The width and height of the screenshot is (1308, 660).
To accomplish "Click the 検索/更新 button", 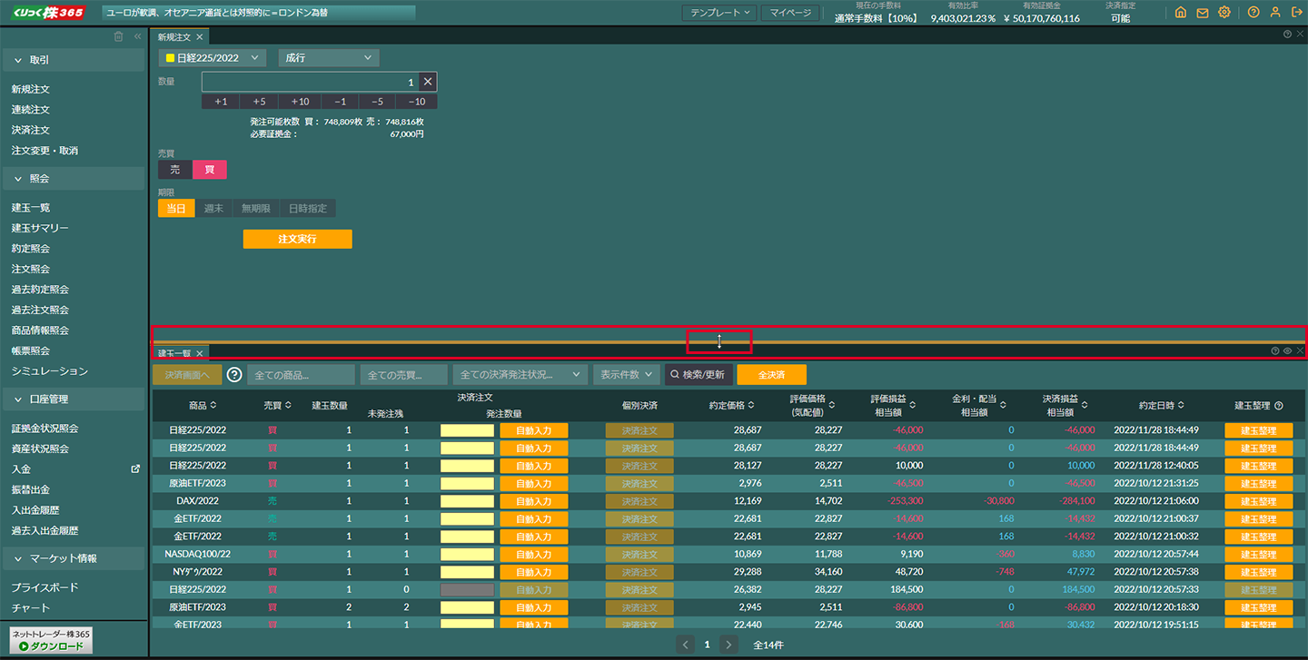I will point(699,374).
